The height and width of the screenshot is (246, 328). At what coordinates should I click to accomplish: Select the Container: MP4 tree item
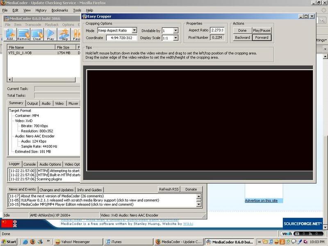(27, 116)
